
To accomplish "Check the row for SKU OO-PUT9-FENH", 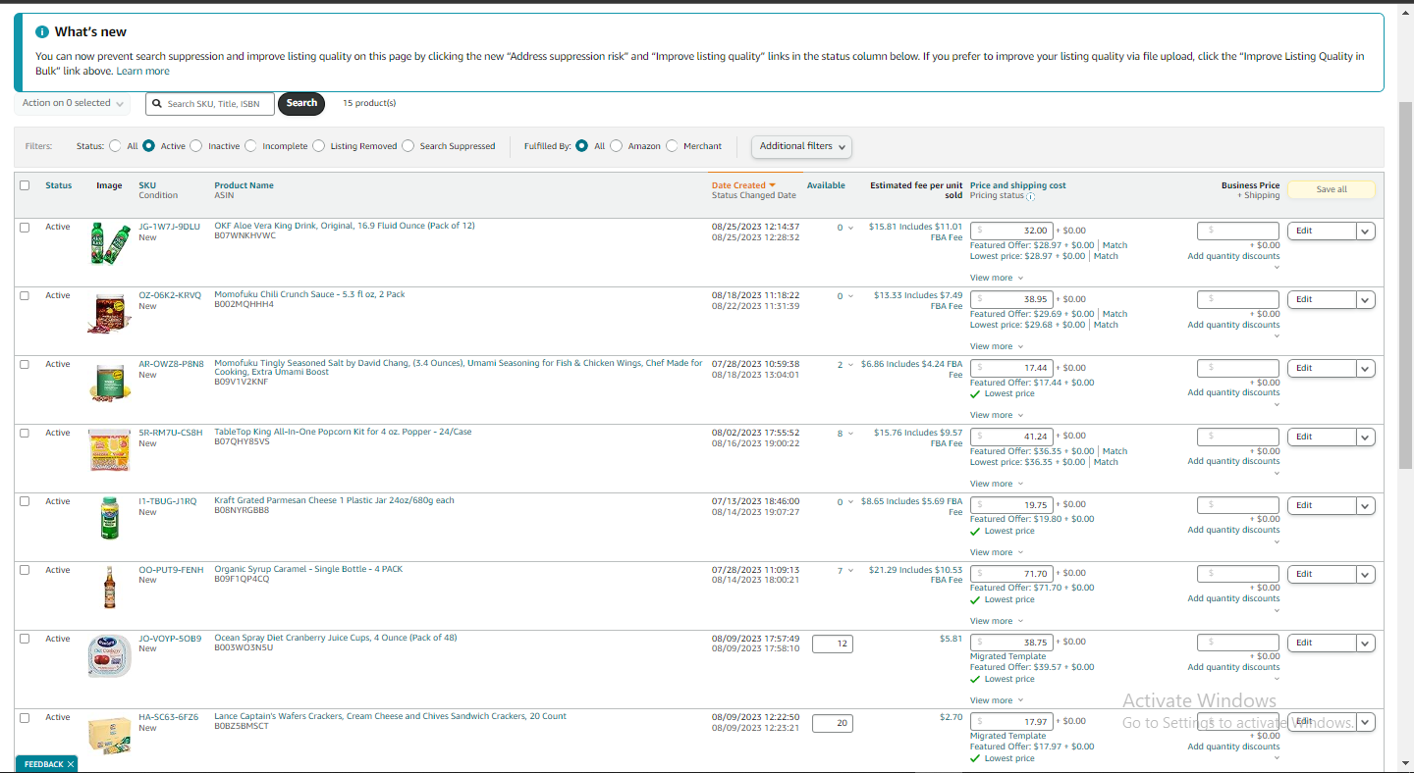I will (x=25, y=570).
